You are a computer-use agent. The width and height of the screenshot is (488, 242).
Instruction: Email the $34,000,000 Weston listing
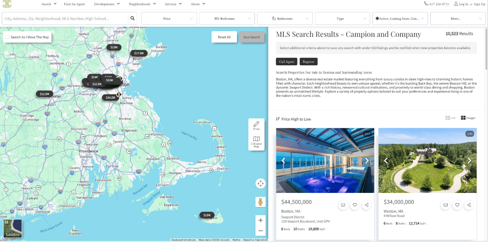[446, 205]
